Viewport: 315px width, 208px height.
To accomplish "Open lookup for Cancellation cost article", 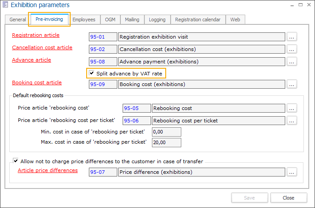I will click(291, 49).
